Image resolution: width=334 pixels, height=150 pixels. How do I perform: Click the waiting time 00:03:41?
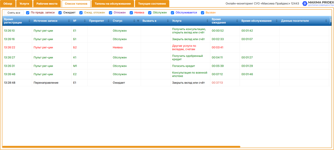coord(218,47)
